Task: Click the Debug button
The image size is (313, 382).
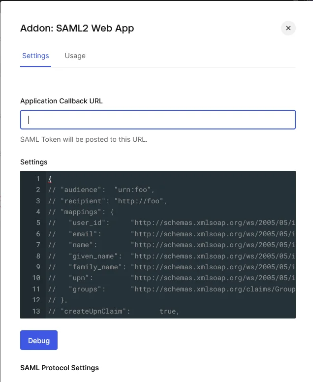Action: tap(39, 340)
